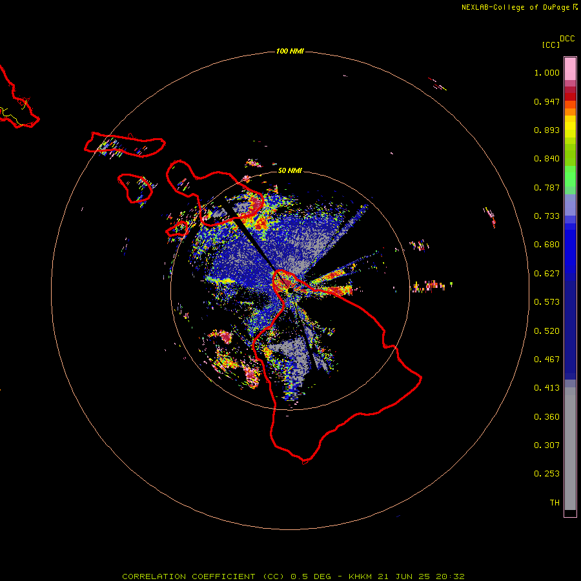Click the bright green color bar segment
Image resolution: width=581 pixels, height=581 pixels.
(x=570, y=176)
